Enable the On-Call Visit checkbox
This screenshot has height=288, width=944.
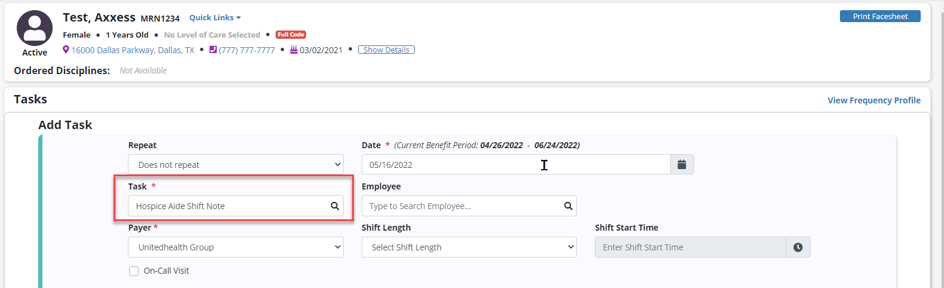pyautogui.click(x=134, y=271)
